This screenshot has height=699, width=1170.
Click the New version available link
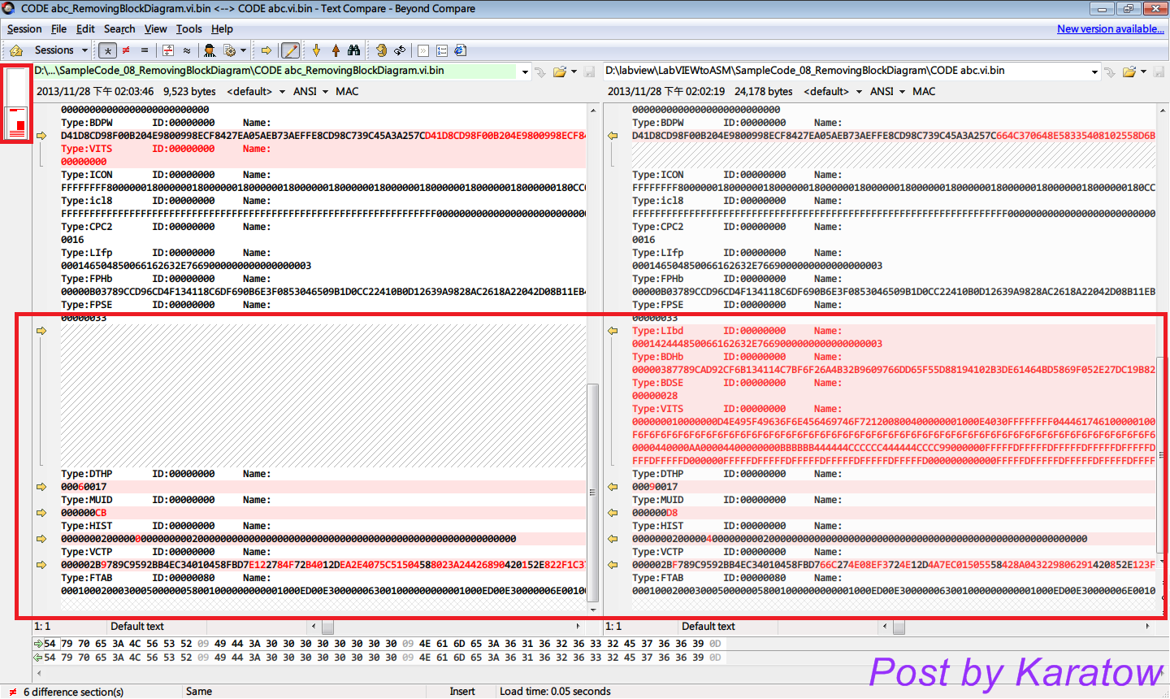(x=1110, y=28)
